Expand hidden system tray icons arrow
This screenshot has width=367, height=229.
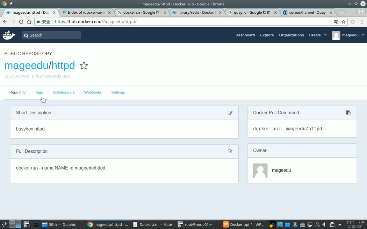tap(340, 225)
